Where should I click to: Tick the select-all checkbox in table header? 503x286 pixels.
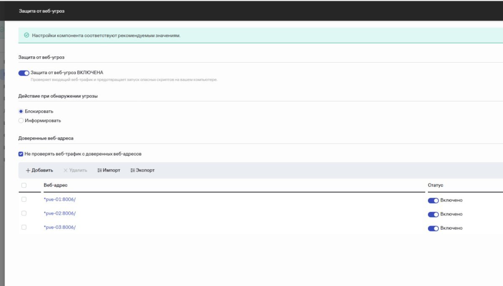pos(24,185)
